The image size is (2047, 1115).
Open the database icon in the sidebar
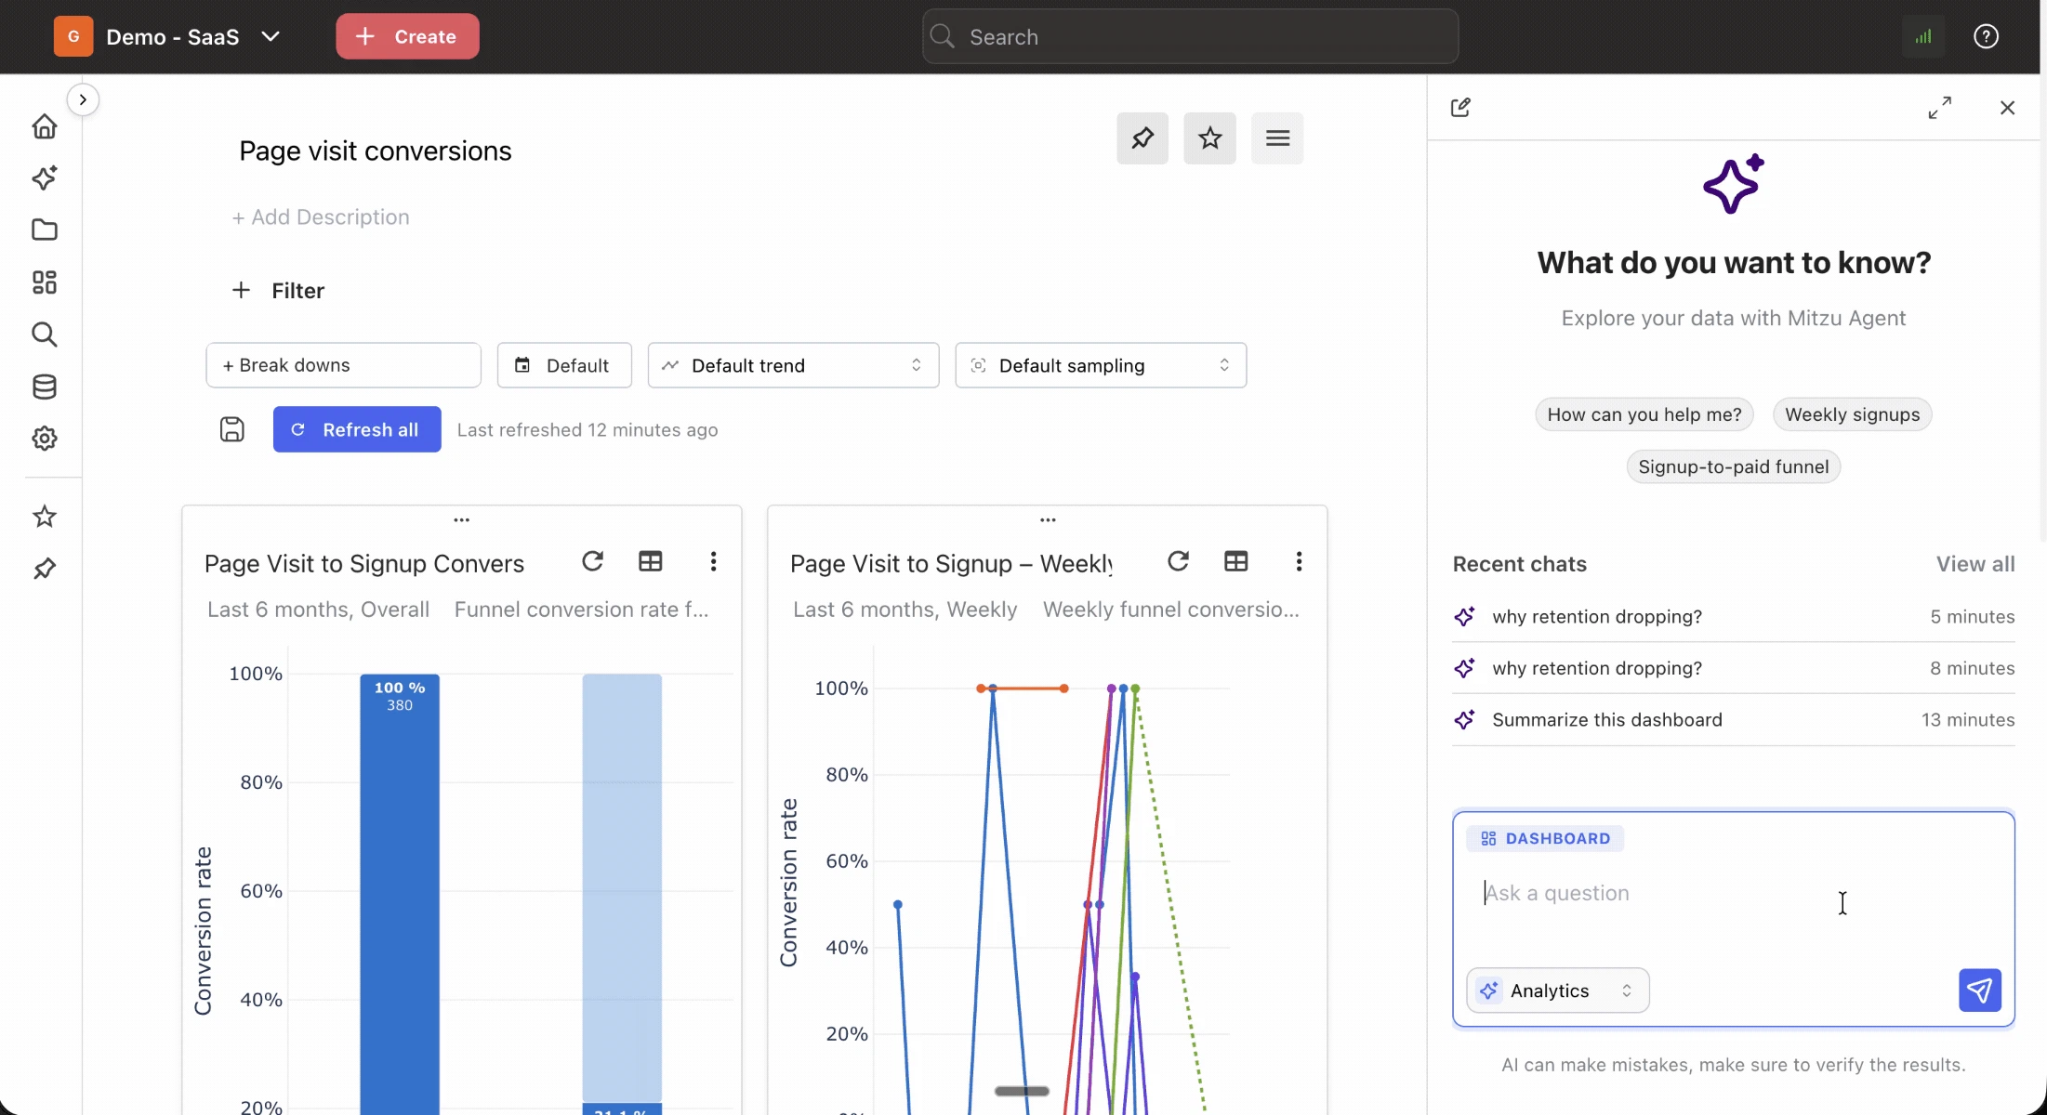pyautogui.click(x=44, y=387)
